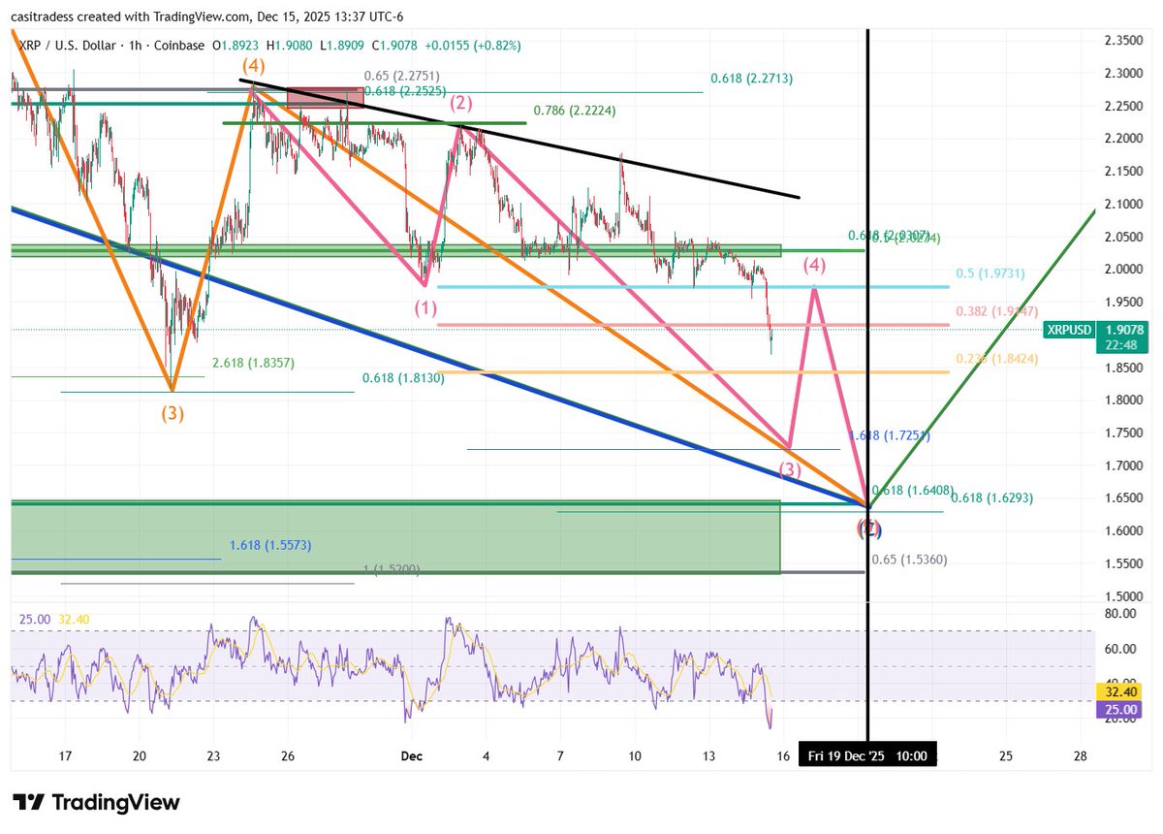1163x834 pixels.
Task: Select the large green support zone rectangle
Action: tap(395, 536)
